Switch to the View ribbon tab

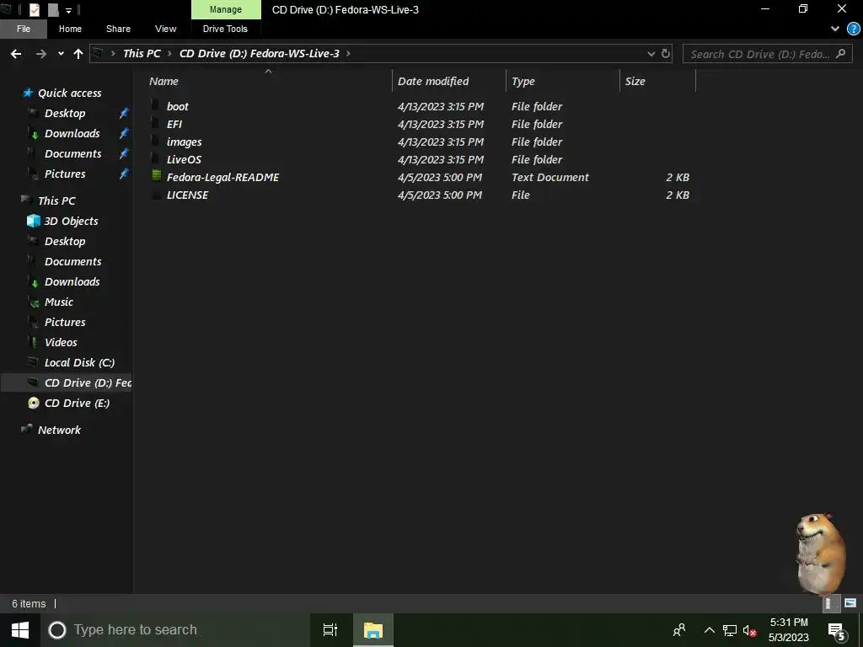(165, 29)
